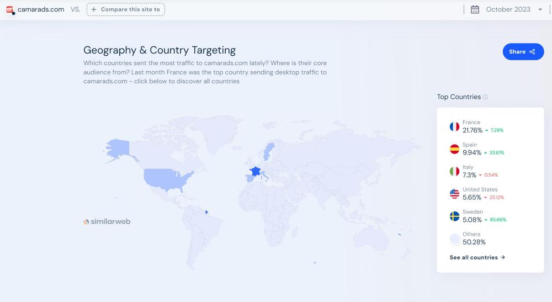This screenshot has height=302, width=552.
Task: Click the Italy flag icon
Action: [454, 171]
